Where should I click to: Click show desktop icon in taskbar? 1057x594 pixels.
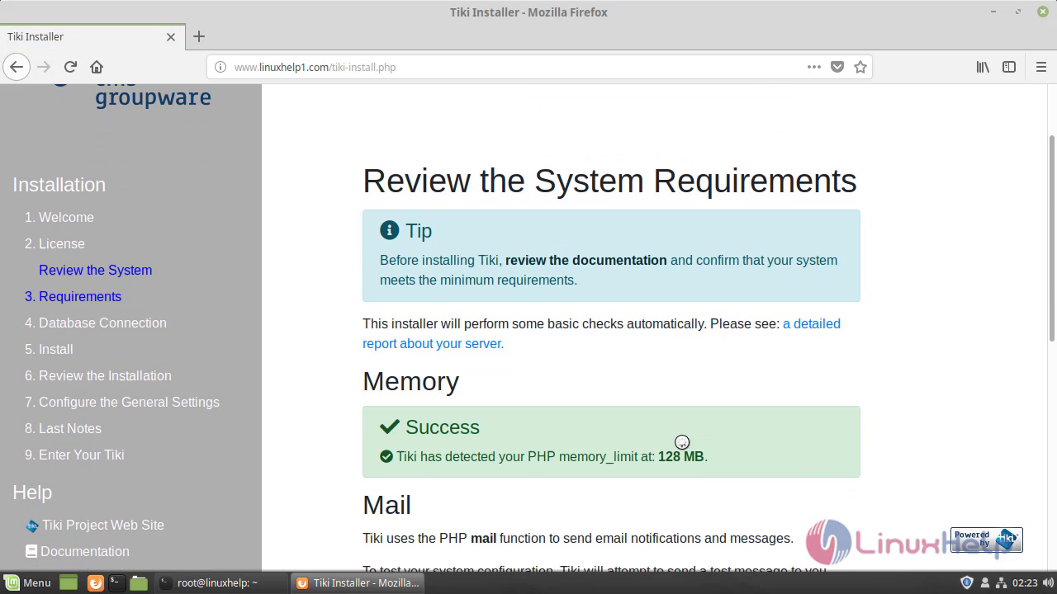[69, 582]
